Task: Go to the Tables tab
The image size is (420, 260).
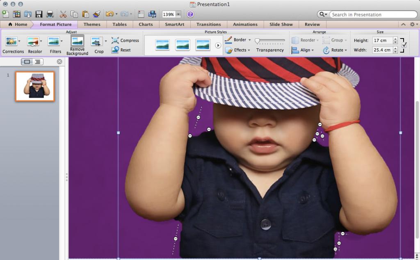Action: click(119, 24)
